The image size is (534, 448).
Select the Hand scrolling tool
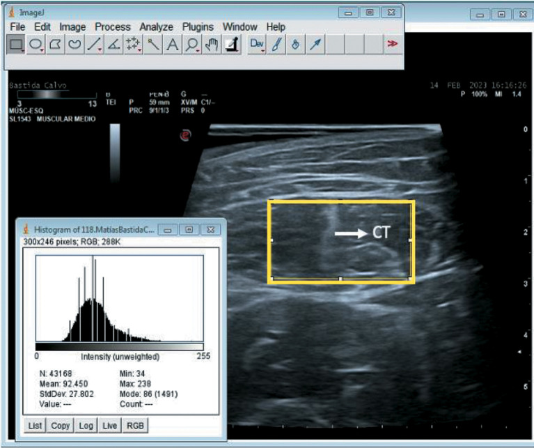tap(212, 45)
